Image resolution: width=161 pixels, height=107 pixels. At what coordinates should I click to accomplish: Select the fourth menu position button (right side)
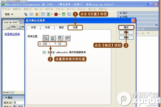67,38
